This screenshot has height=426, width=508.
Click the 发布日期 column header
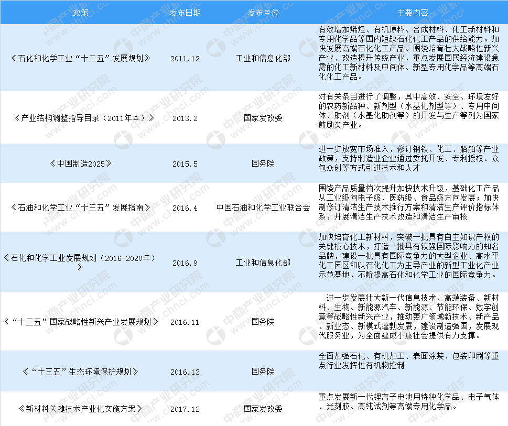pyautogui.click(x=185, y=13)
